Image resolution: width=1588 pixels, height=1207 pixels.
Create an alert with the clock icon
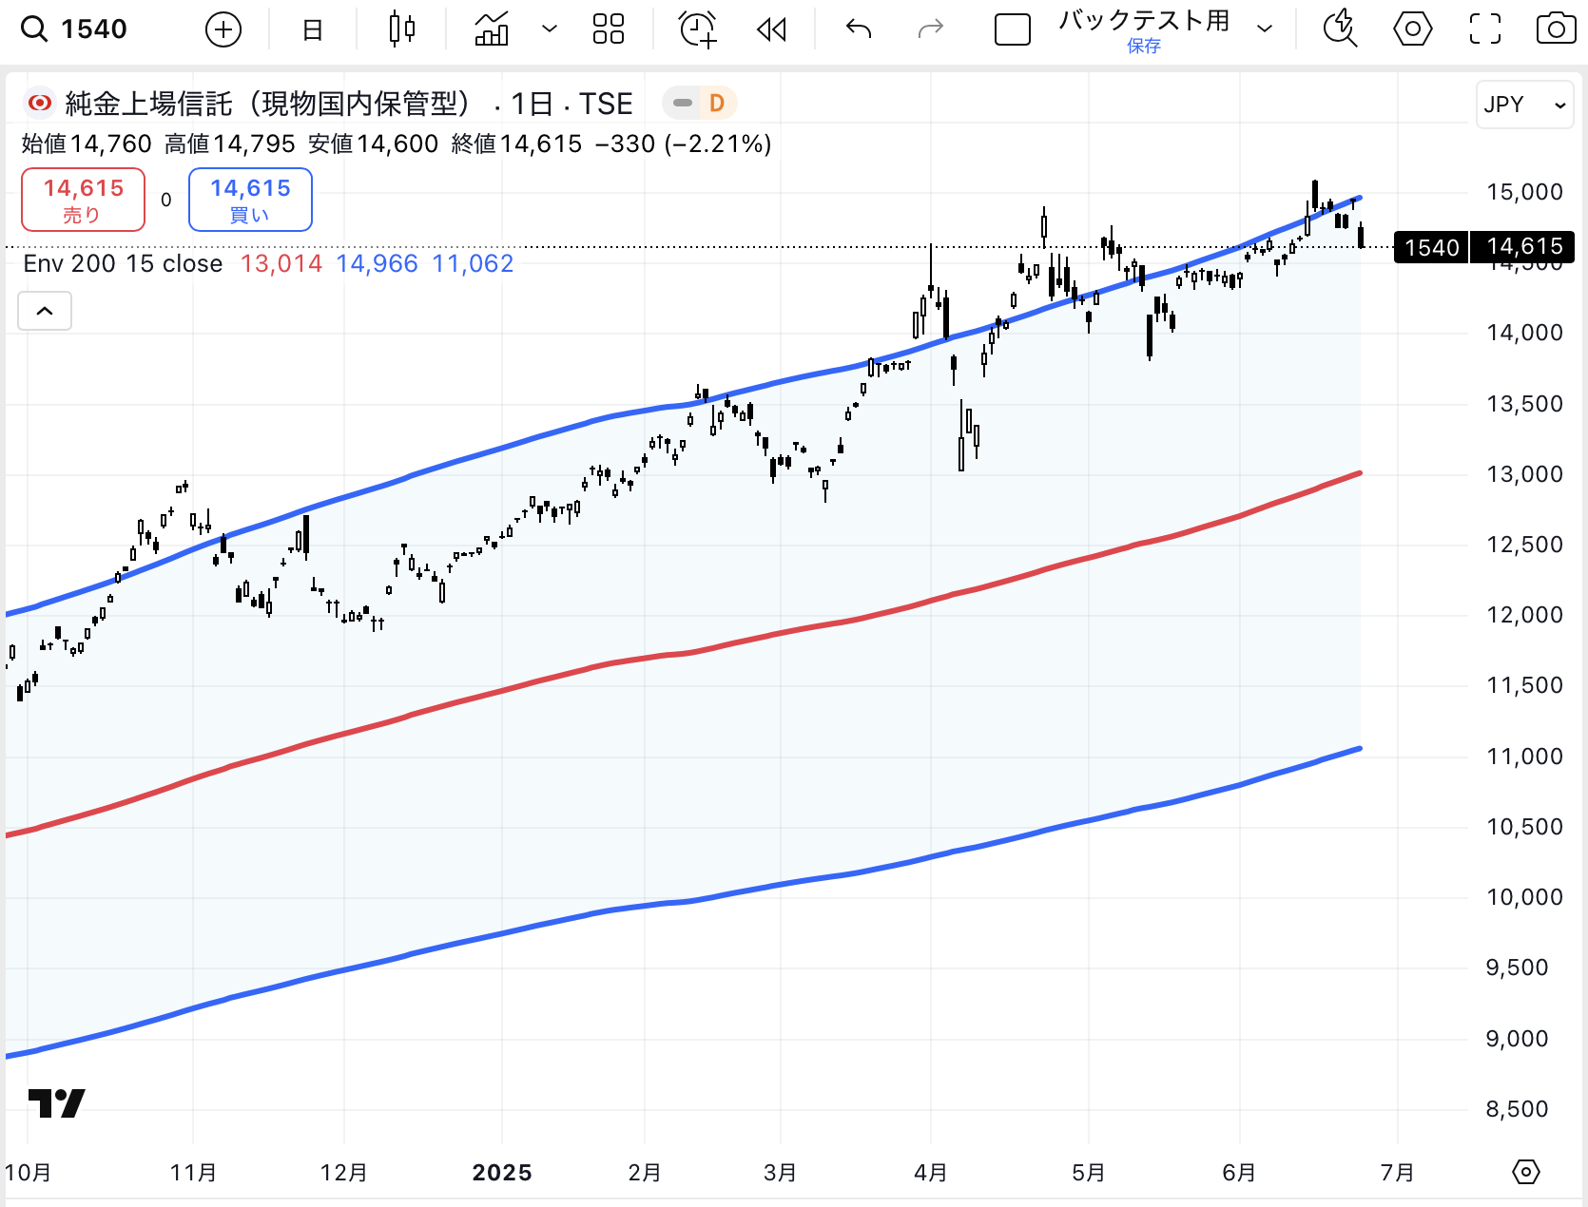tap(698, 29)
